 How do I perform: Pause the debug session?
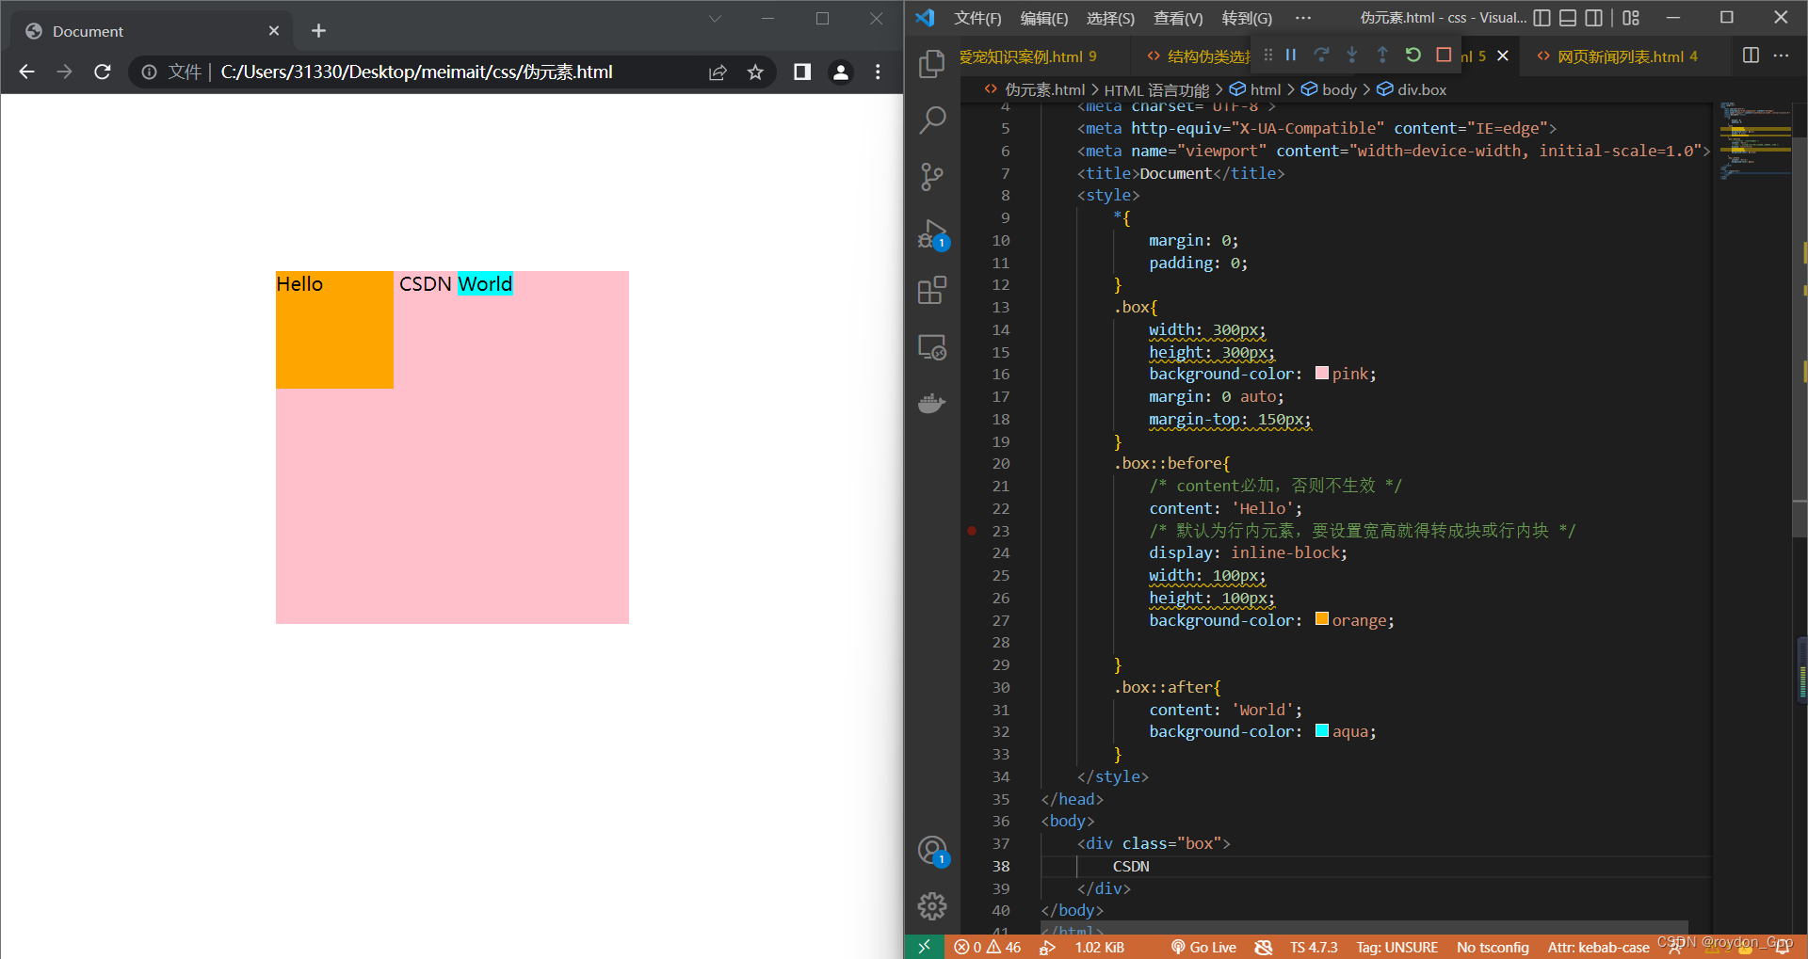pyautogui.click(x=1291, y=56)
